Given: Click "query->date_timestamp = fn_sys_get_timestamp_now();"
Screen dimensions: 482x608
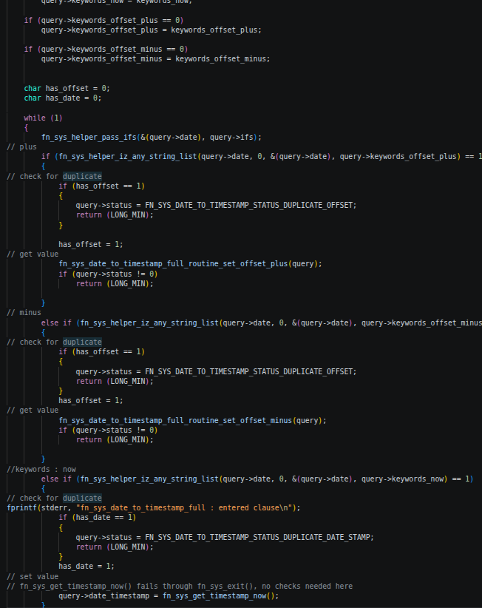Looking at the screenshot, I should point(169,596).
